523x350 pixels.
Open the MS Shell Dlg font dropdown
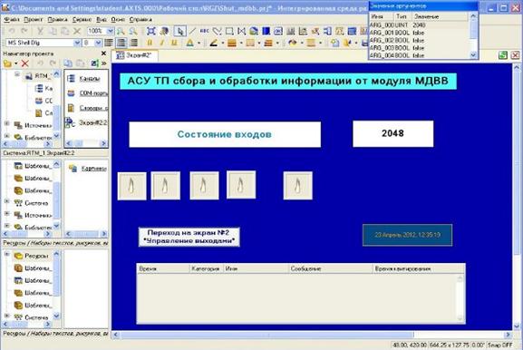(77, 43)
